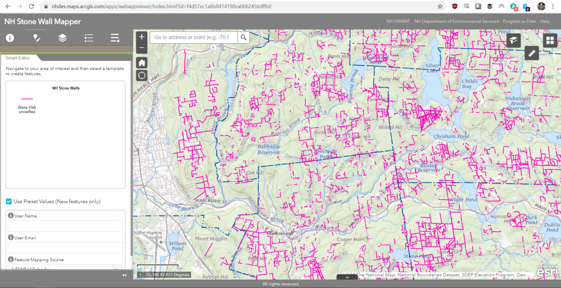Click the Wilson Pond map label
This screenshot has height=288, width=561.
178,245
